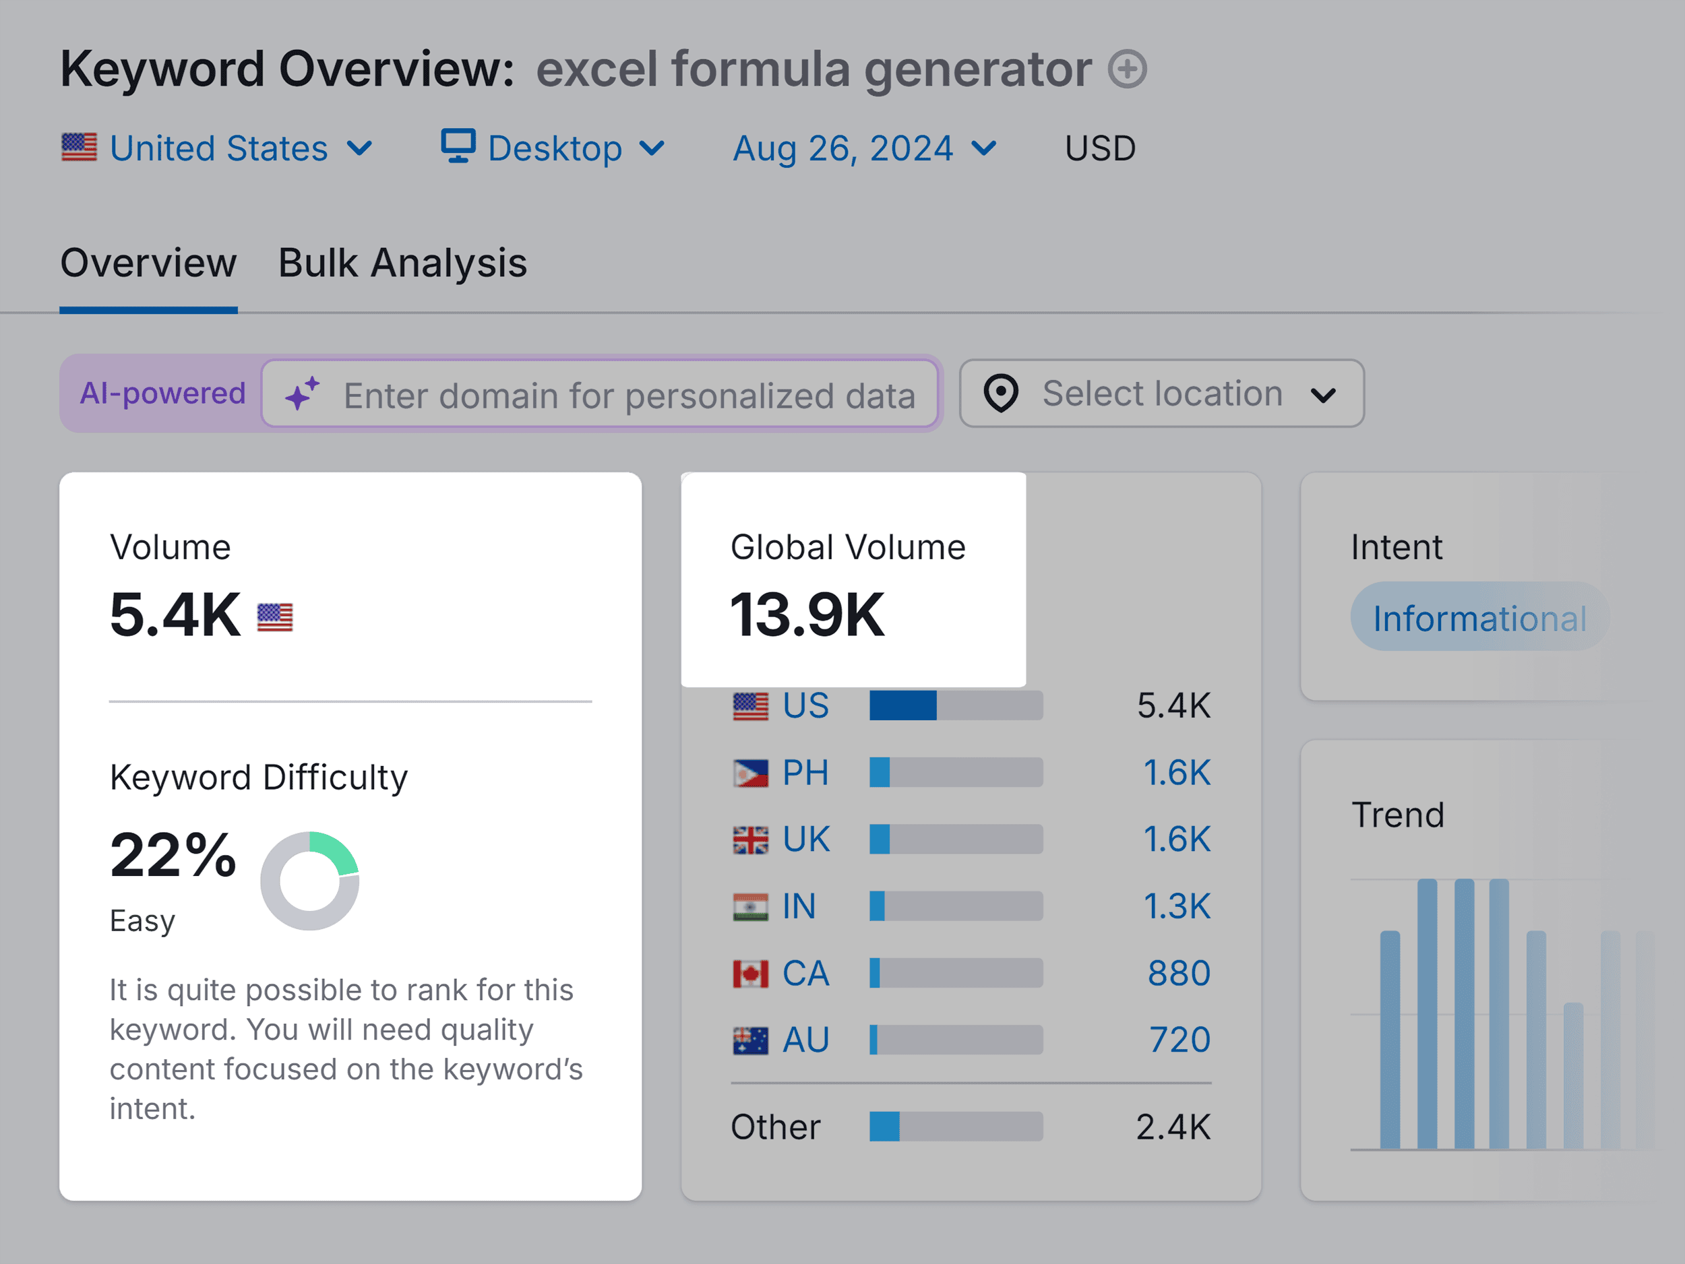Screen dimensions: 1685x1264
Task: Click the IN volume value 1.3K
Action: point(1177,907)
